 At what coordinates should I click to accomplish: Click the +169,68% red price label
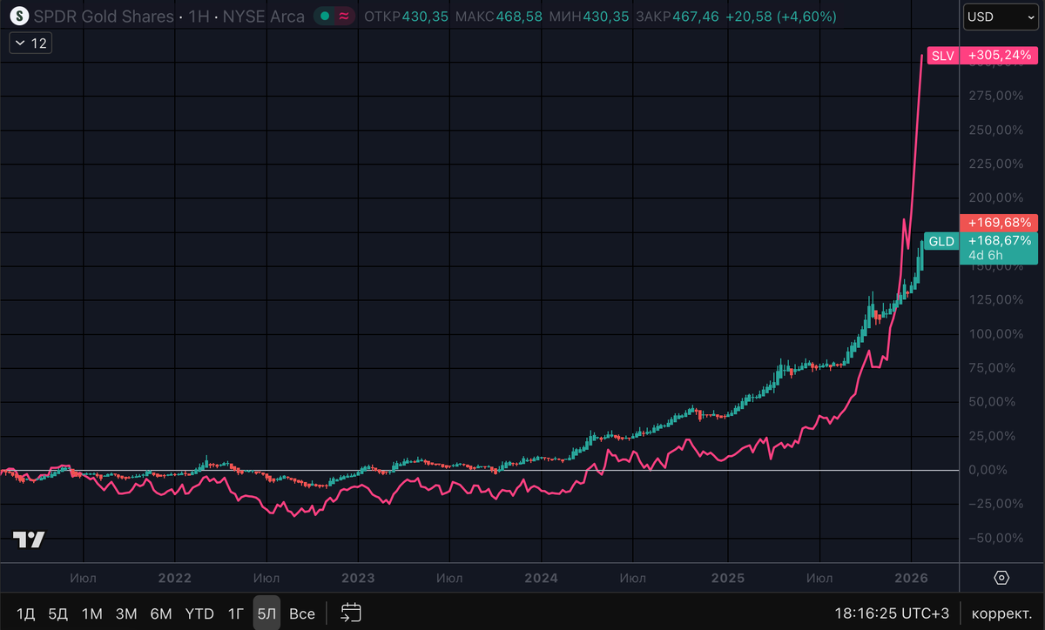[x=998, y=223]
